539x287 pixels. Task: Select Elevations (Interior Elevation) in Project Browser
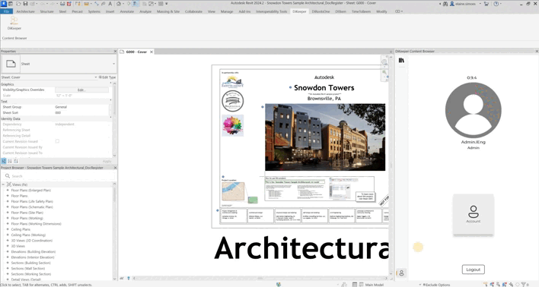33,257
